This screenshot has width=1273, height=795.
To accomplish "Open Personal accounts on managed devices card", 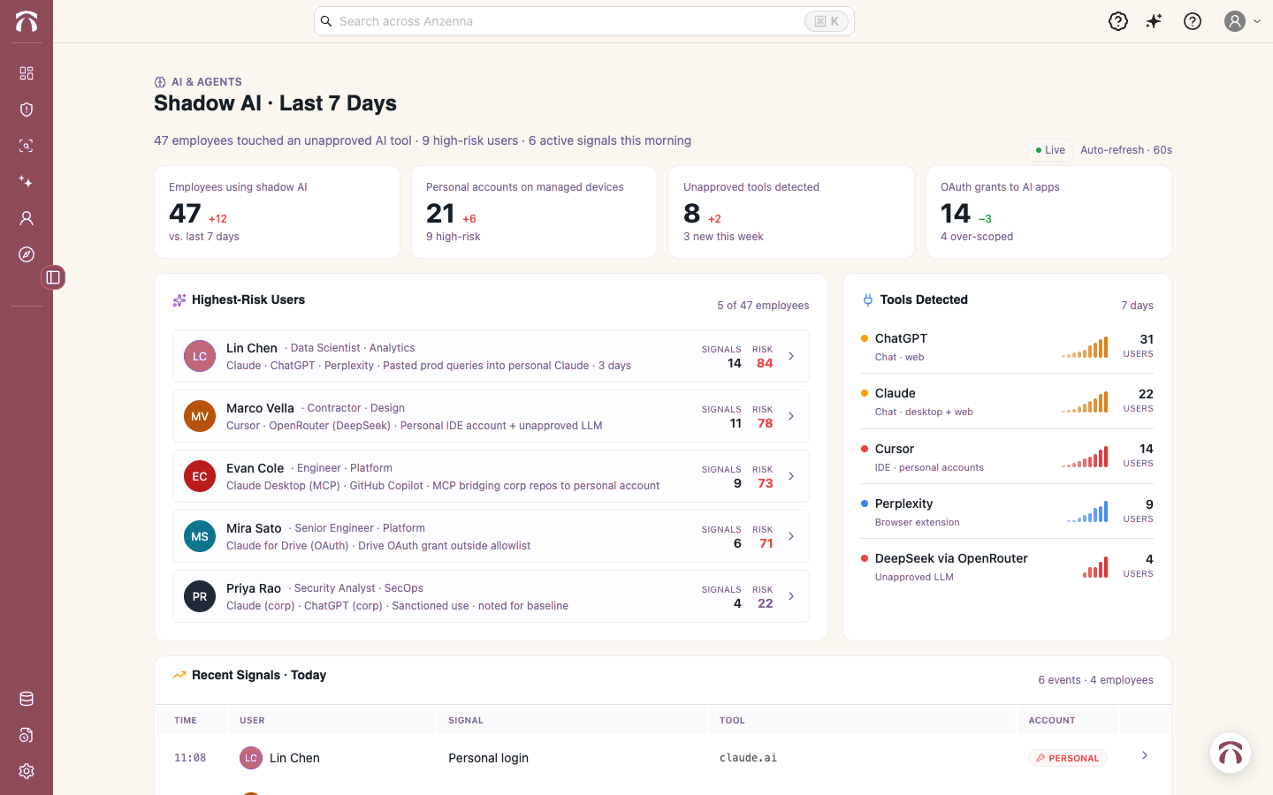I will pyautogui.click(x=534, y=212).
